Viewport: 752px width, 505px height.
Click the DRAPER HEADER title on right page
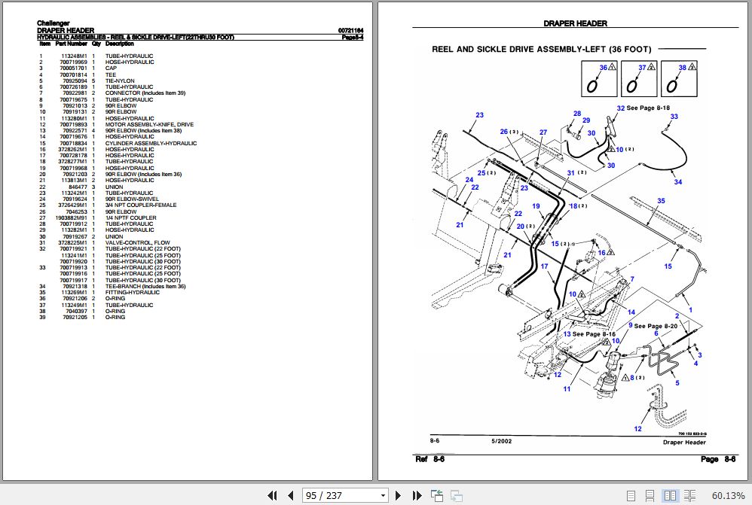(x=576, y=23)
